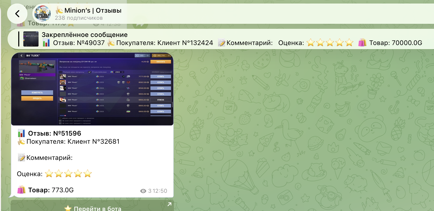The height and width of the screenshot is (211, 434).
Task: Open the Minion's channel avatar
Action: point(43,14)
